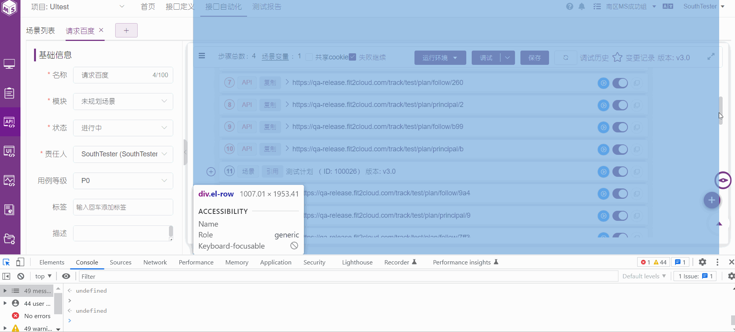
Task: Go to the 首页 menu
Action: click(x=148, y=7)
